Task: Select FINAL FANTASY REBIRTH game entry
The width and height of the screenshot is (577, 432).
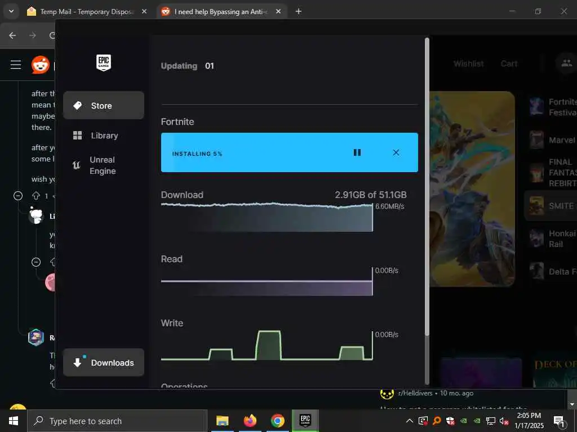Action: click(x=552, y=173)
